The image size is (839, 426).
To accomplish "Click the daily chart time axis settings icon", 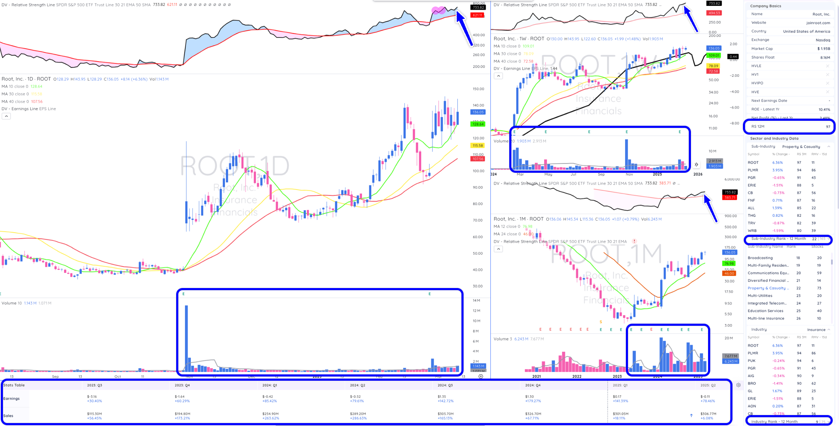I will tap(481, 376).
